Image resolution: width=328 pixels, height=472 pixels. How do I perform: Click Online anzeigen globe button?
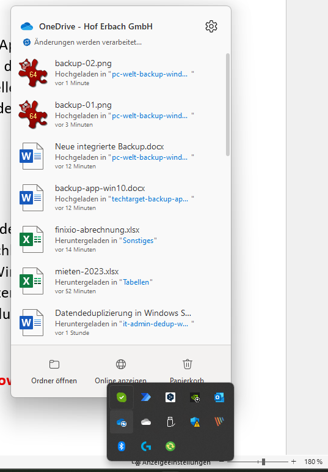(x=121, y=371)
